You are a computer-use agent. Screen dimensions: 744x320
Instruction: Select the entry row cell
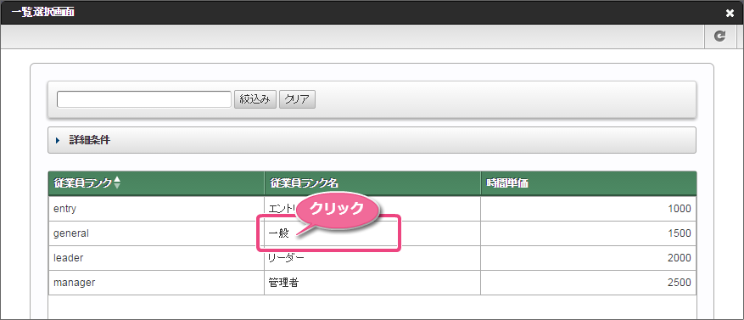156,209
